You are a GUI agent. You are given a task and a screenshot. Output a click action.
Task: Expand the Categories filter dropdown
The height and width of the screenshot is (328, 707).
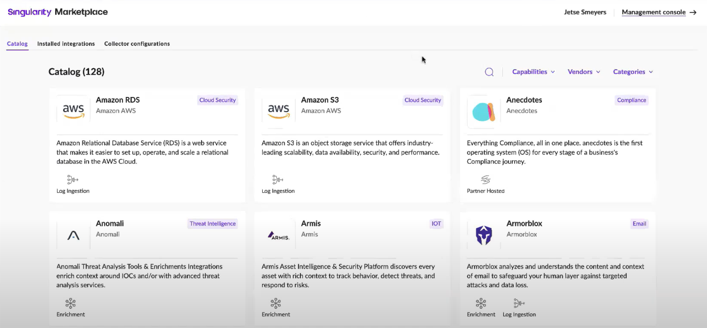(633, 72)
